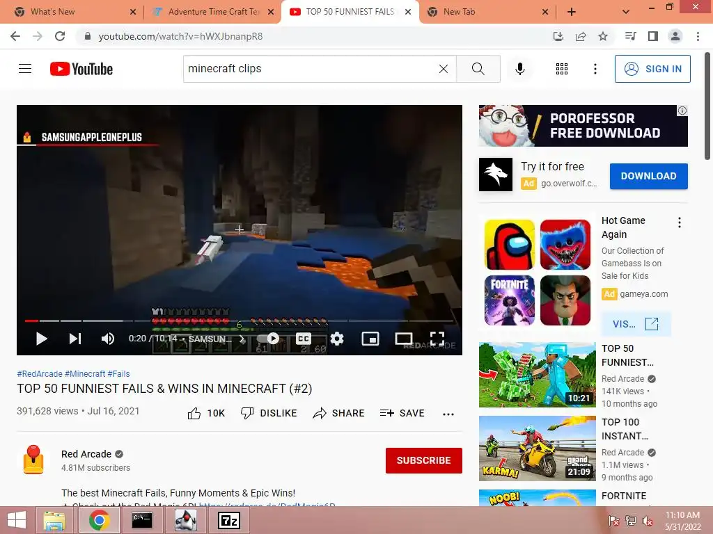This screenshot has height=534, width=713.
Task: Activate miniplayer mode
Action: [x=370, y=339]
